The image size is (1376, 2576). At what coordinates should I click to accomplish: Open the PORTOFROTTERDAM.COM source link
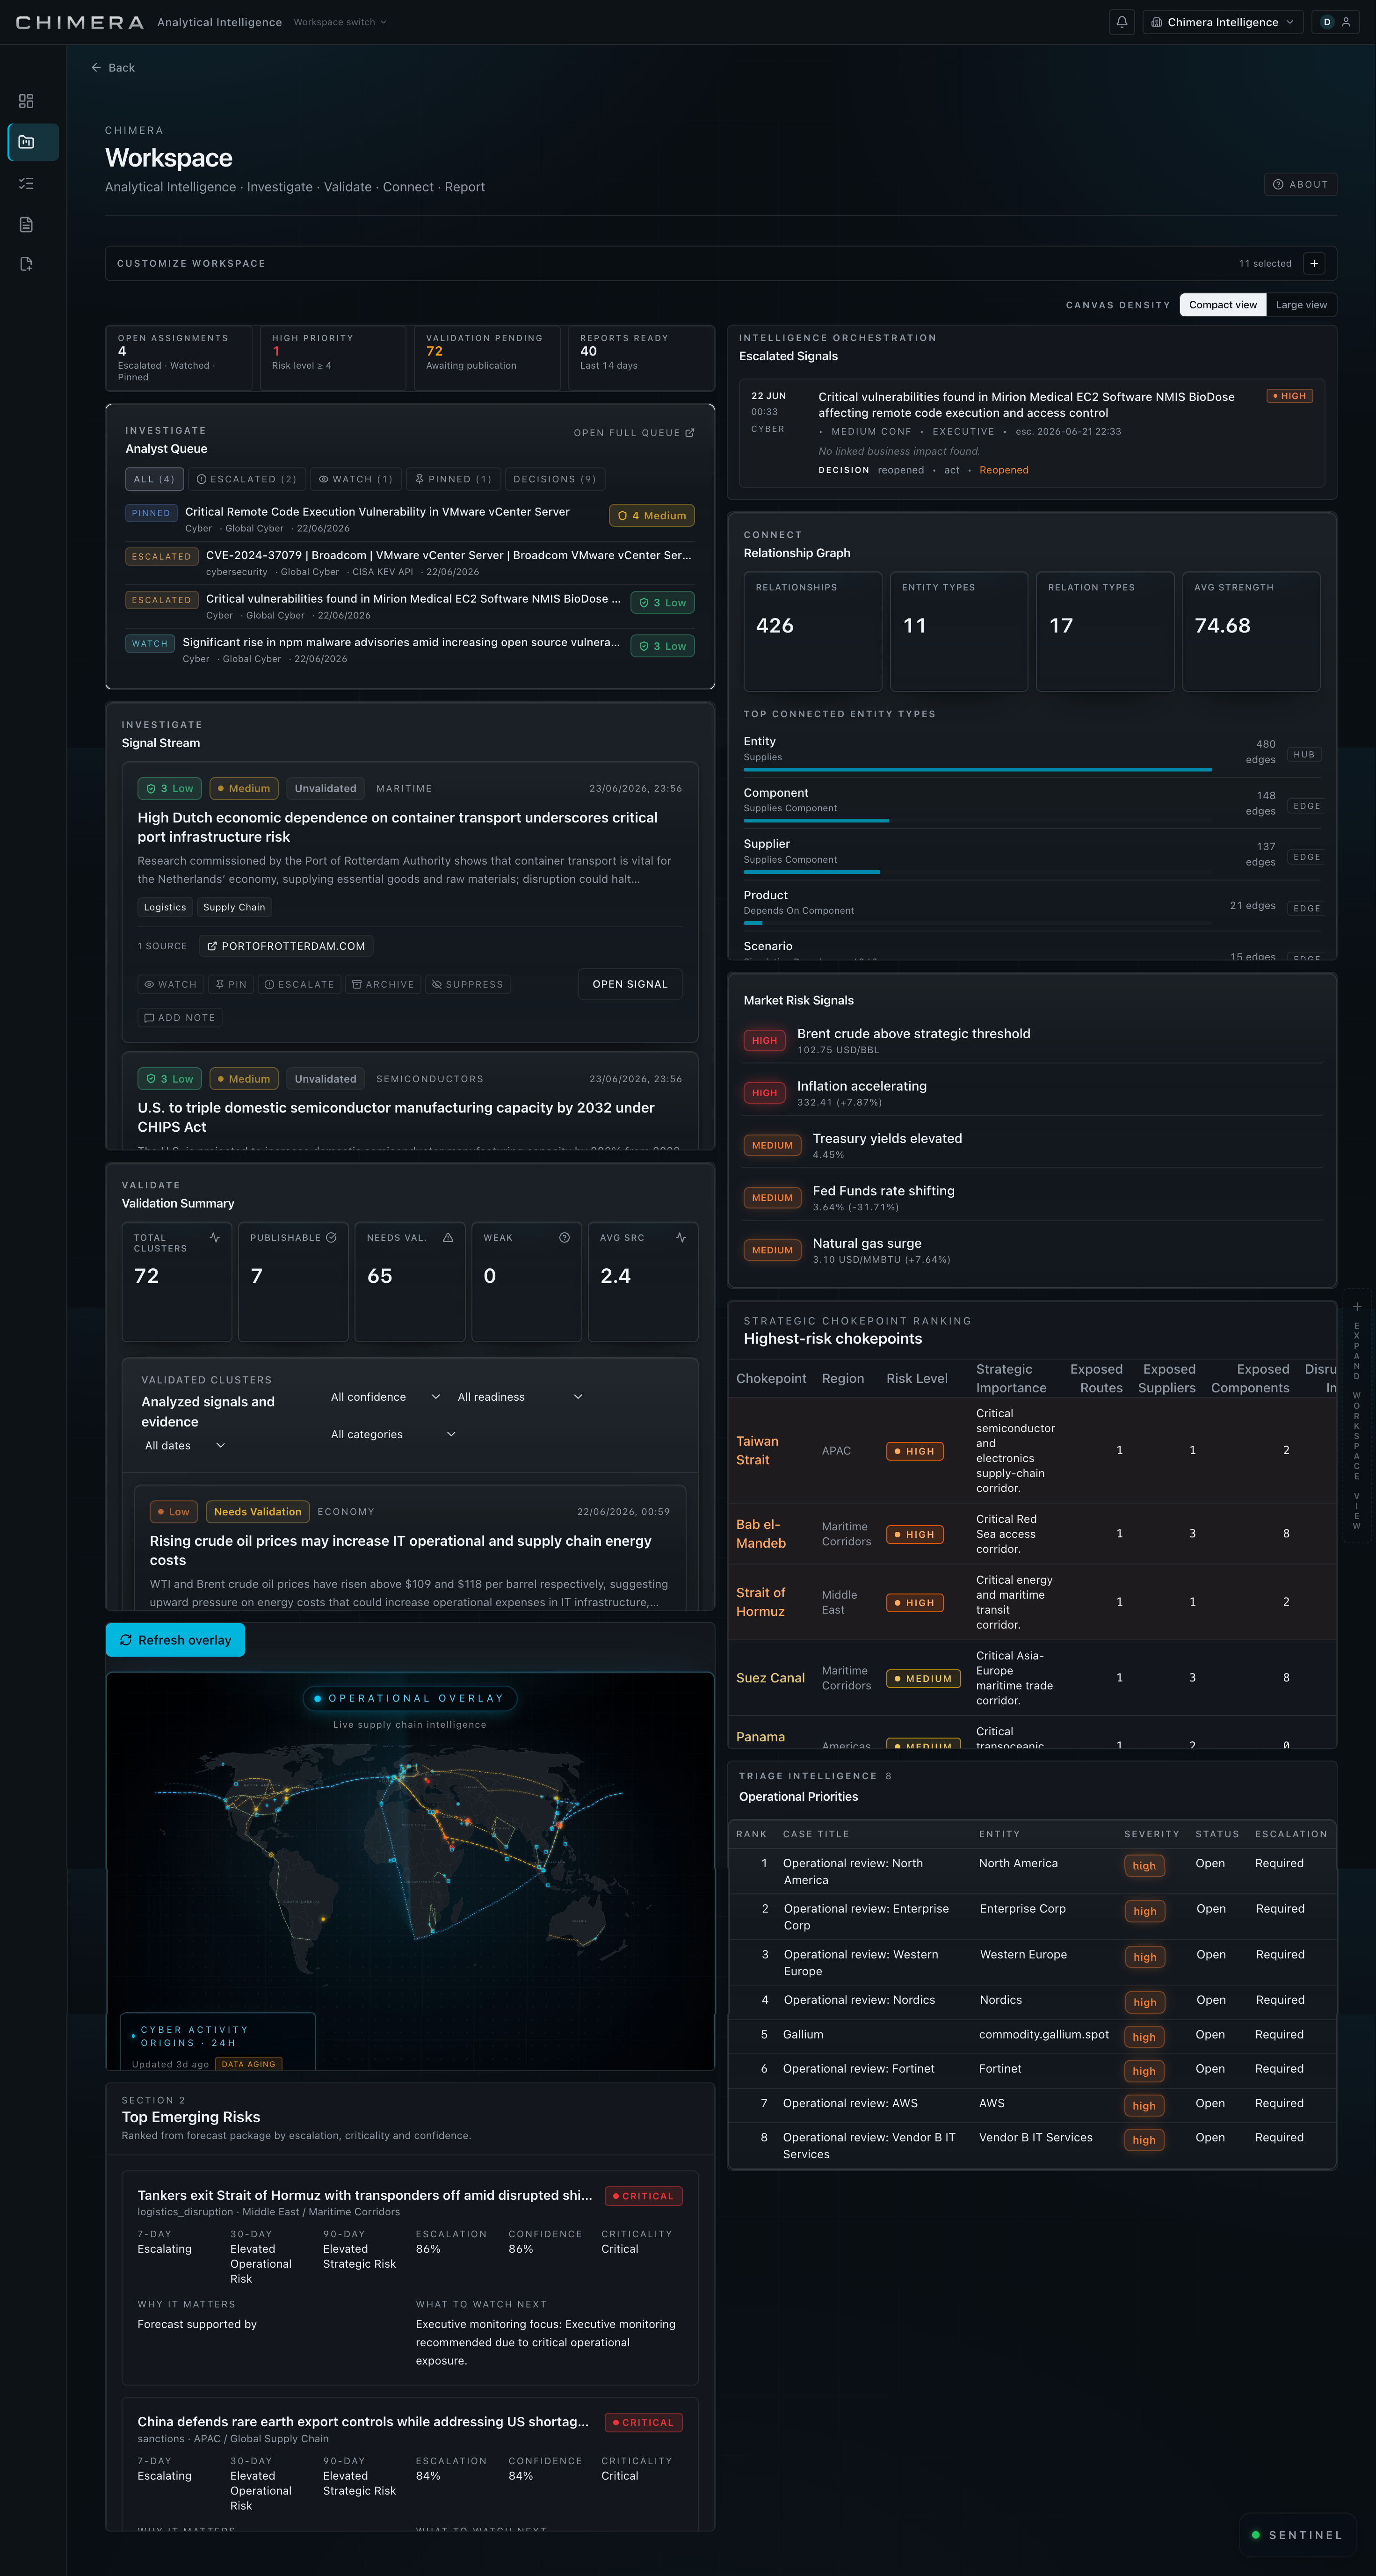pos(286,946)
